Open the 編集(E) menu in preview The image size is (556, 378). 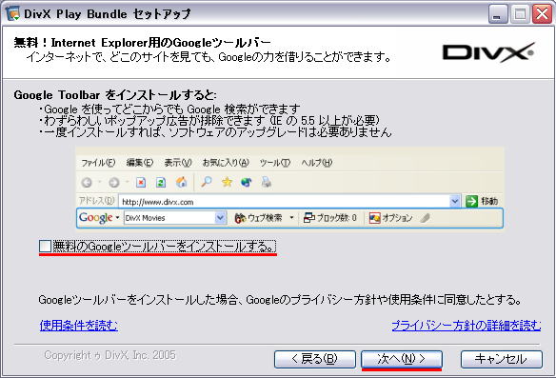(x=140, y=163)
